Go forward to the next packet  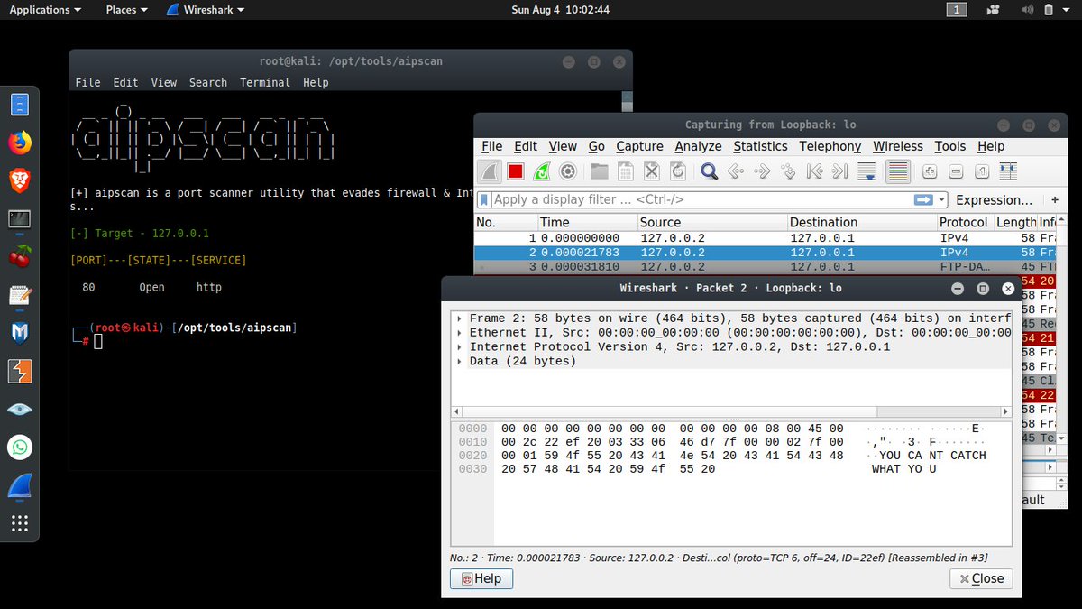click(762, 171)
